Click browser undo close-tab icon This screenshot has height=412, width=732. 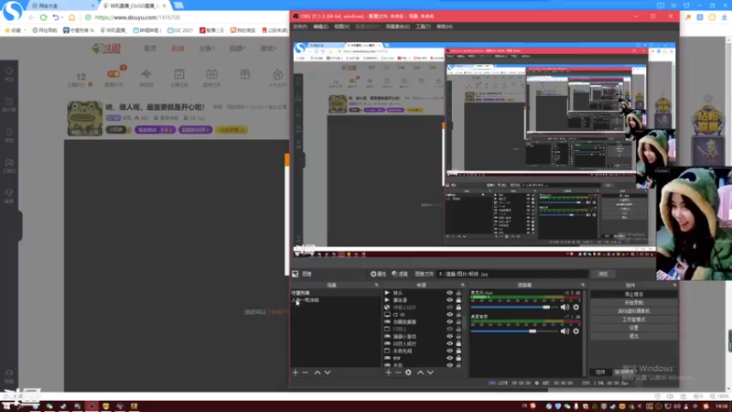[56, 17]
